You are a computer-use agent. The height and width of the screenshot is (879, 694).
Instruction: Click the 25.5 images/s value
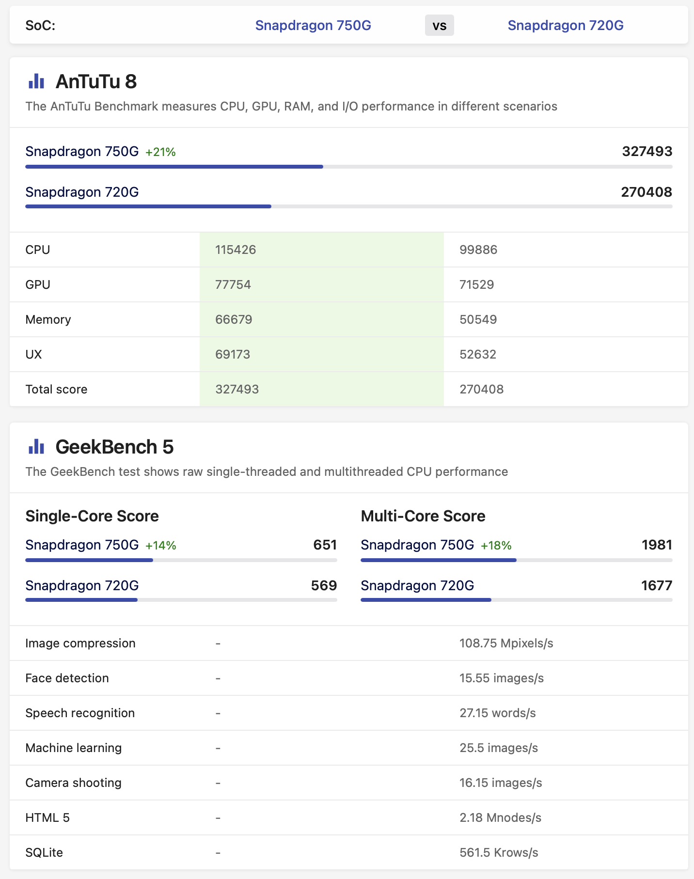[499, 748]
